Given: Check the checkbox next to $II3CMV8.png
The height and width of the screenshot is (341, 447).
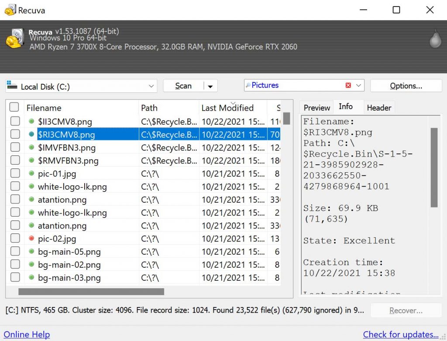Looking at the screenshot, I should tap(14, 121).
